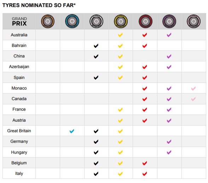Click the GRAND PRIX header logo
Viewport: 208px width, 183px height.
19,22
